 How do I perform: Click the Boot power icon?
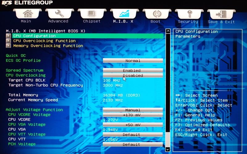pyautogui.click(x=157, y=14)
